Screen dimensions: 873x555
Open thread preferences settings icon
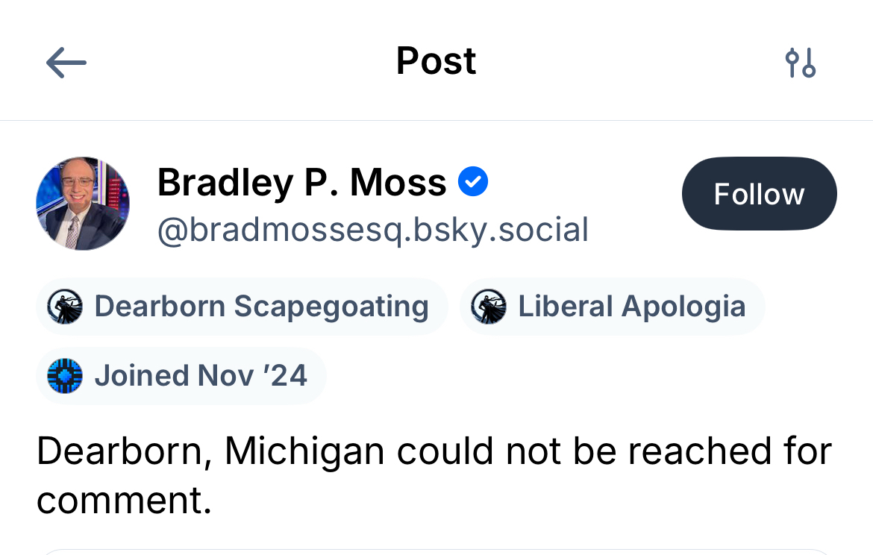800,63
